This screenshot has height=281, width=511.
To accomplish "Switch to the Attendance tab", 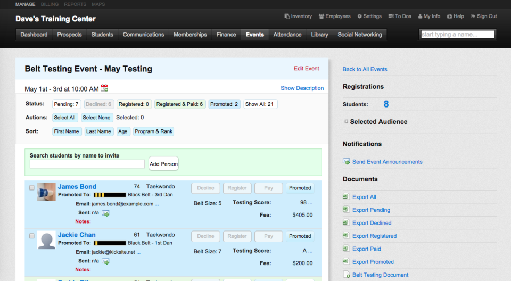I will pyautogui.click(x=287, y=35).
